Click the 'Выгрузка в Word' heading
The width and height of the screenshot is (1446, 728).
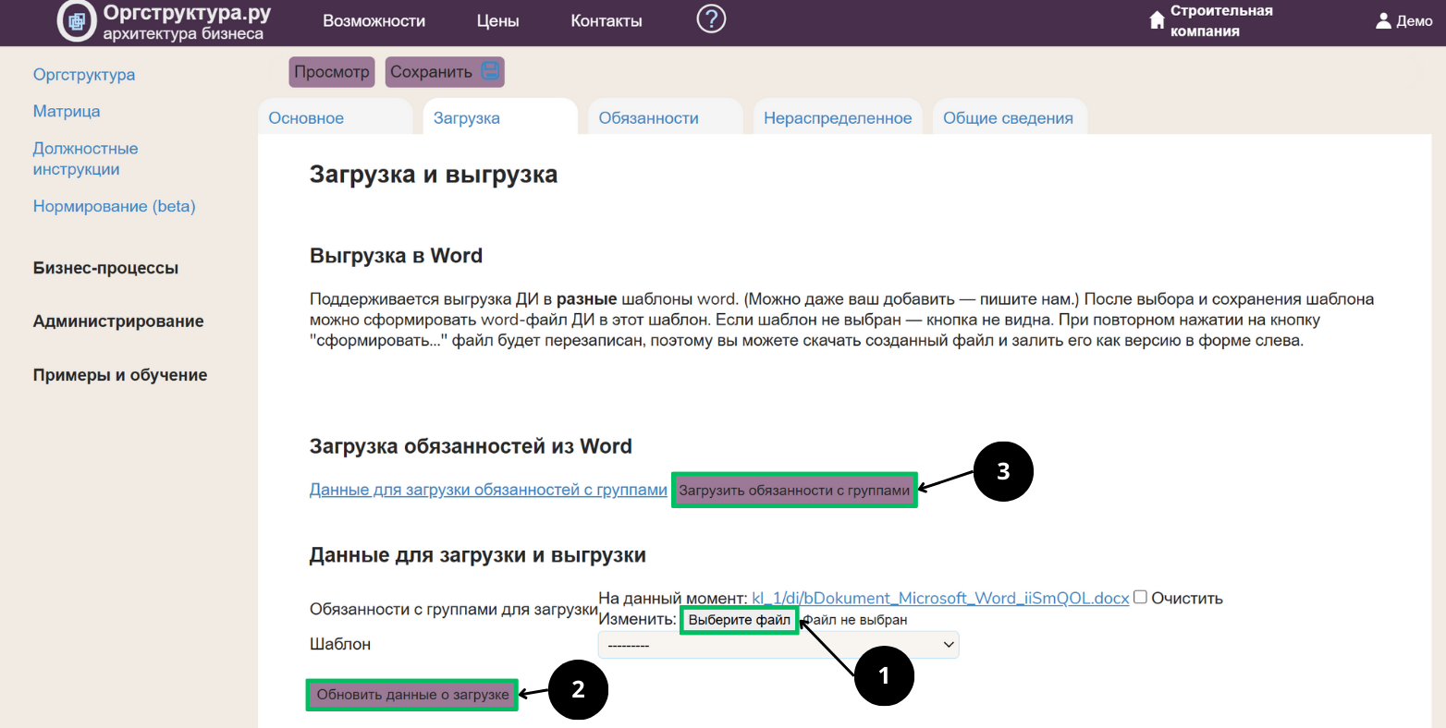tap(396, 256)
